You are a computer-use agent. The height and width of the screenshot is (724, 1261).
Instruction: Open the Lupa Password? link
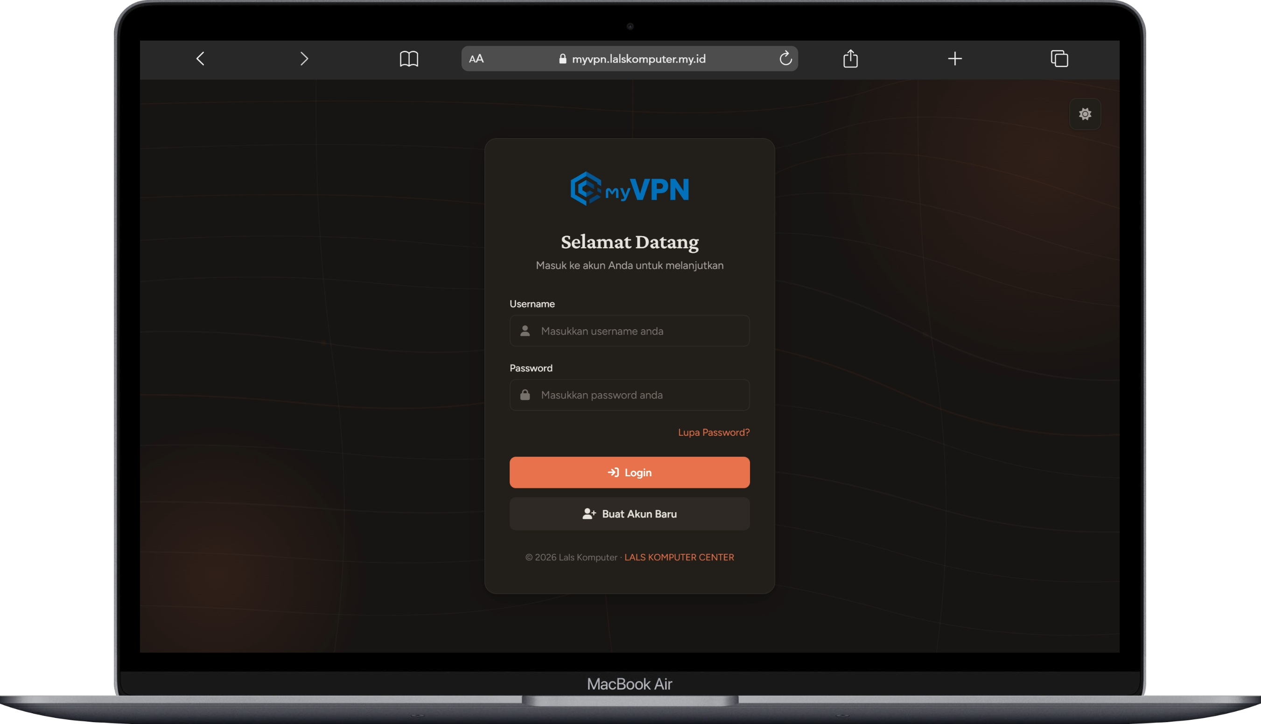tap(713, 432)
